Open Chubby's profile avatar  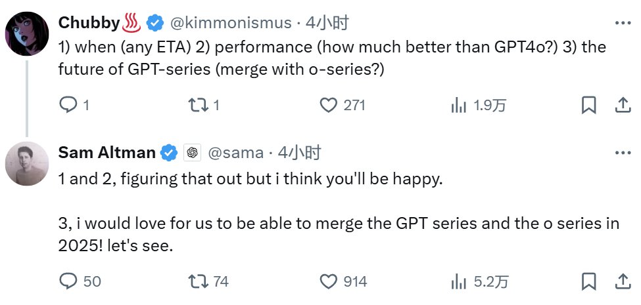pos(26,33)
